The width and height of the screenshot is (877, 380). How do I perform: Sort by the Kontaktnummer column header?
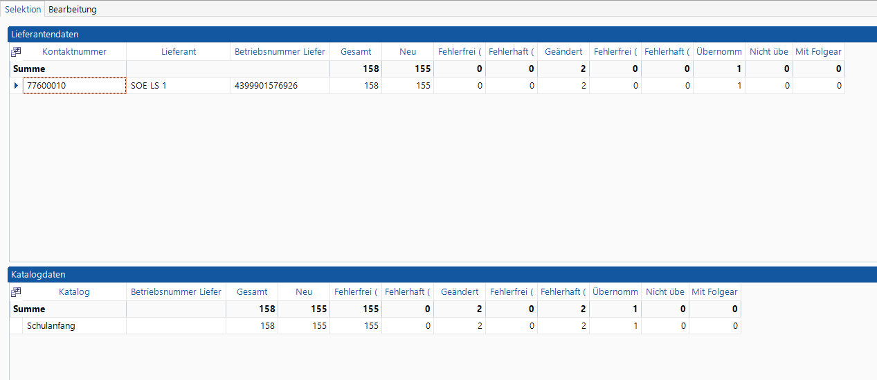74,52
